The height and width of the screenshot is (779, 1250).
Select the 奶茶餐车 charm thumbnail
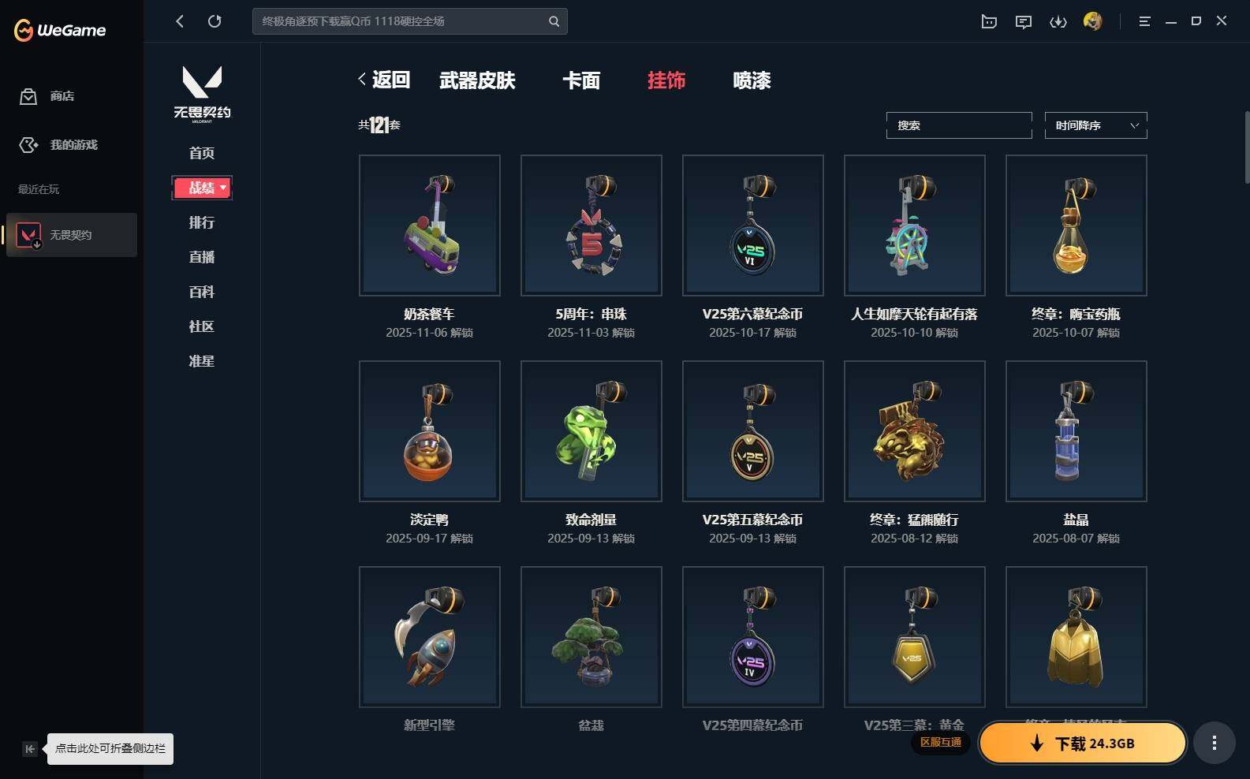[430, 225]
